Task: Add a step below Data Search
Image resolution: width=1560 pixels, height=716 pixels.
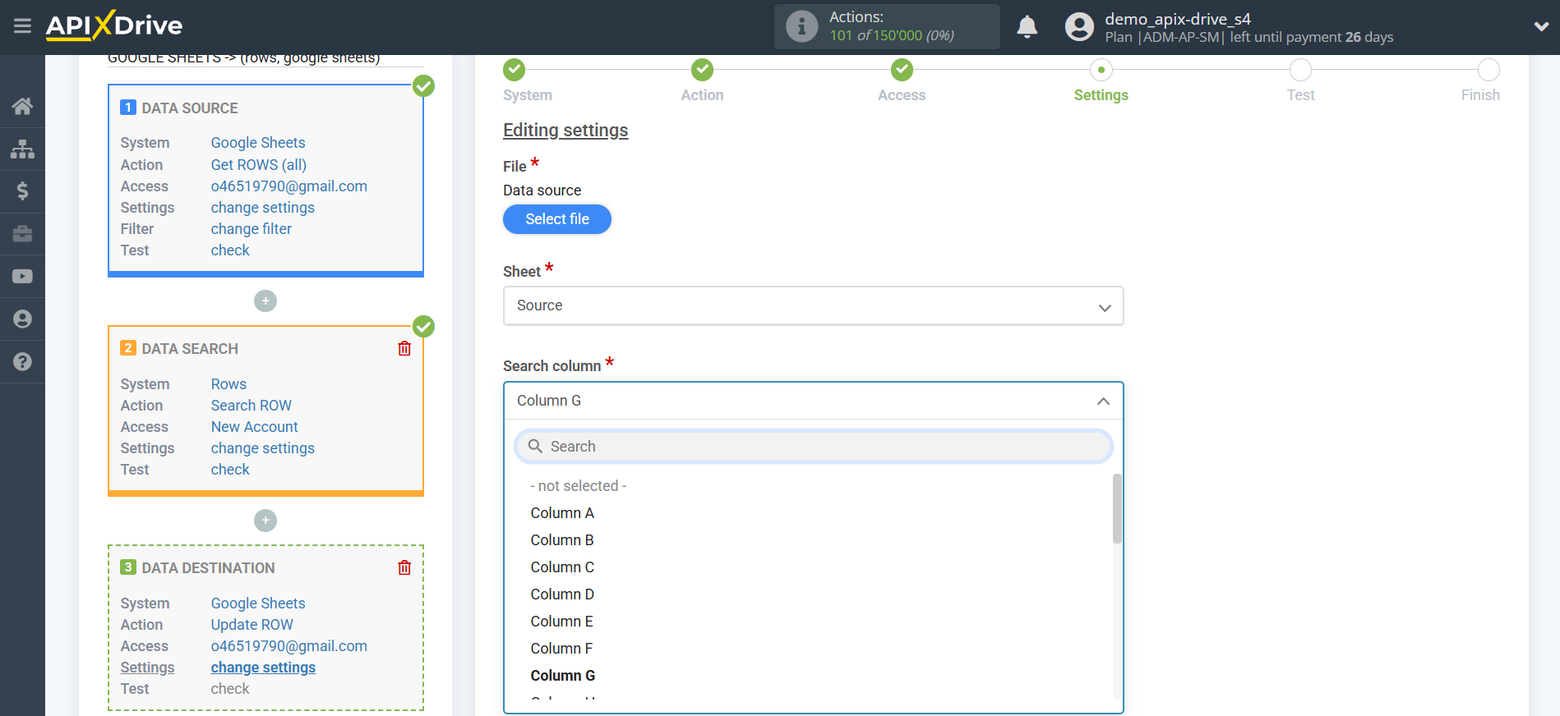Action: click(x=265, y=521)
